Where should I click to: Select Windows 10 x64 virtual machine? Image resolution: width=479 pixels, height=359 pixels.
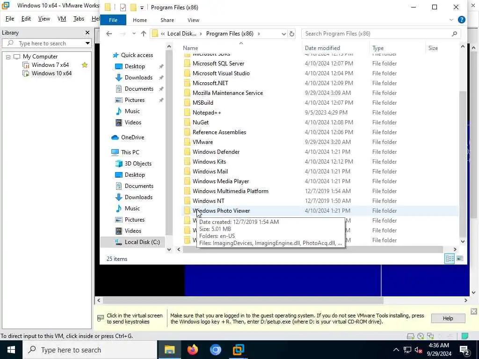pyautogui.click(x=51, y=73)
